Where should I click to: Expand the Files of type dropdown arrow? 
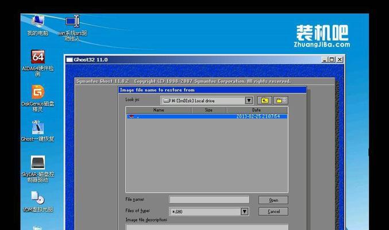[245, 212]
